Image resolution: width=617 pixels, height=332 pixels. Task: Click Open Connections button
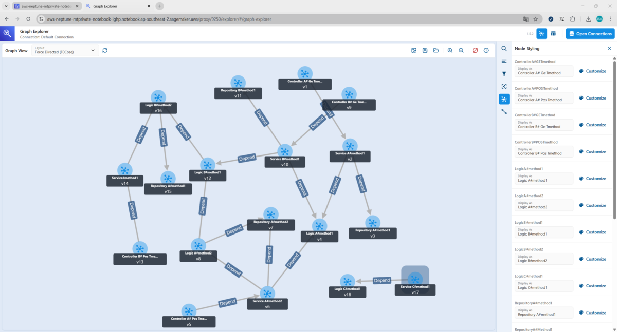pos(590,34)
